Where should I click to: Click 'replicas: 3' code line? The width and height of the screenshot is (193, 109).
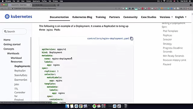51,71
